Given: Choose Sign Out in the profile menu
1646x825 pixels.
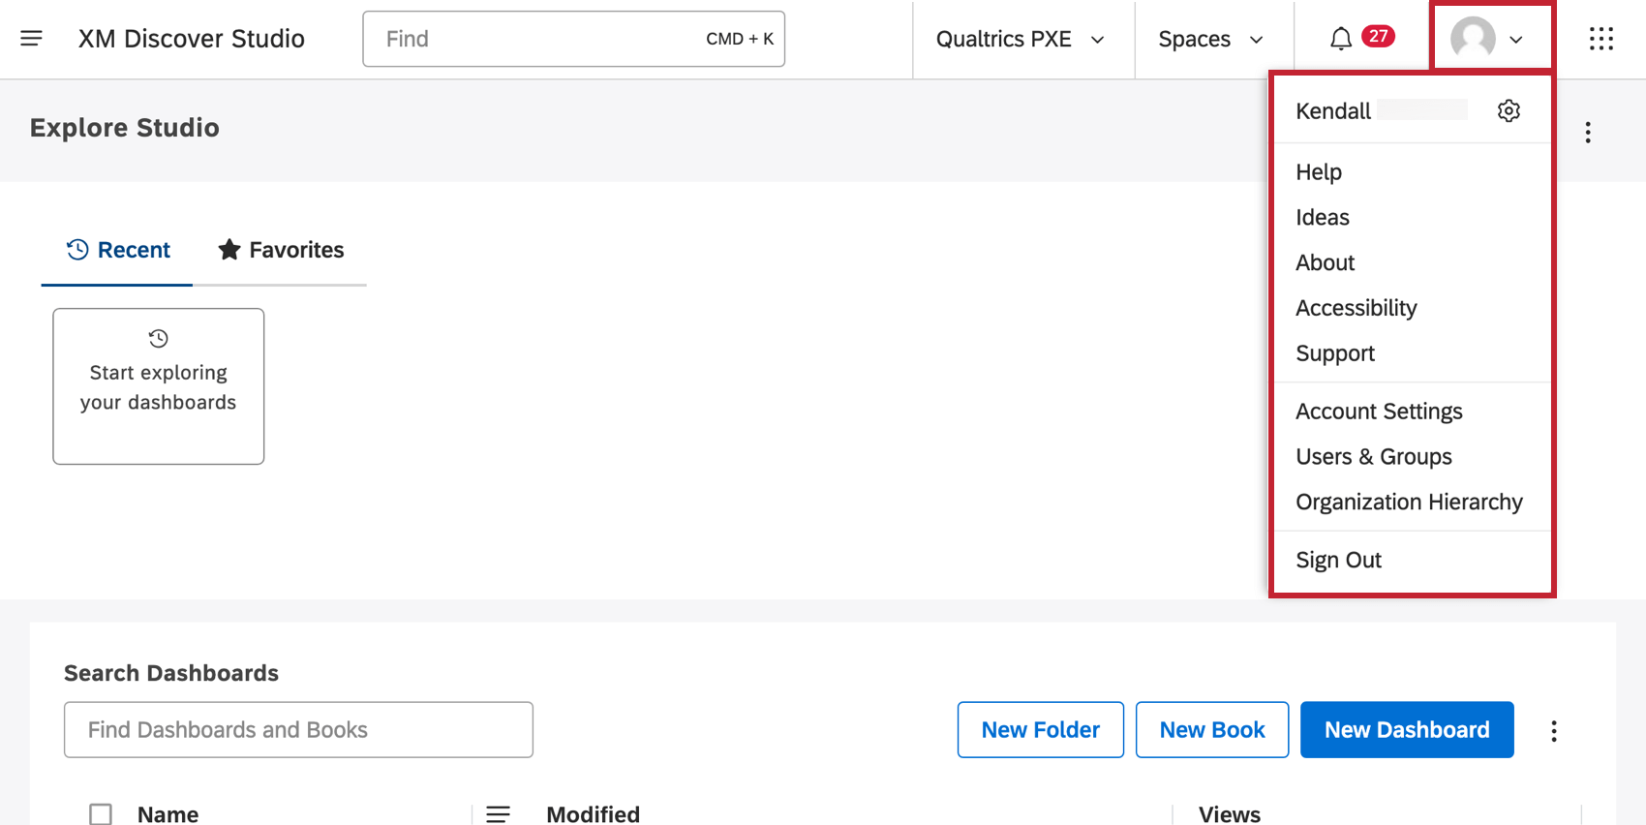Looking at the screenshot, I should 1338,561.
